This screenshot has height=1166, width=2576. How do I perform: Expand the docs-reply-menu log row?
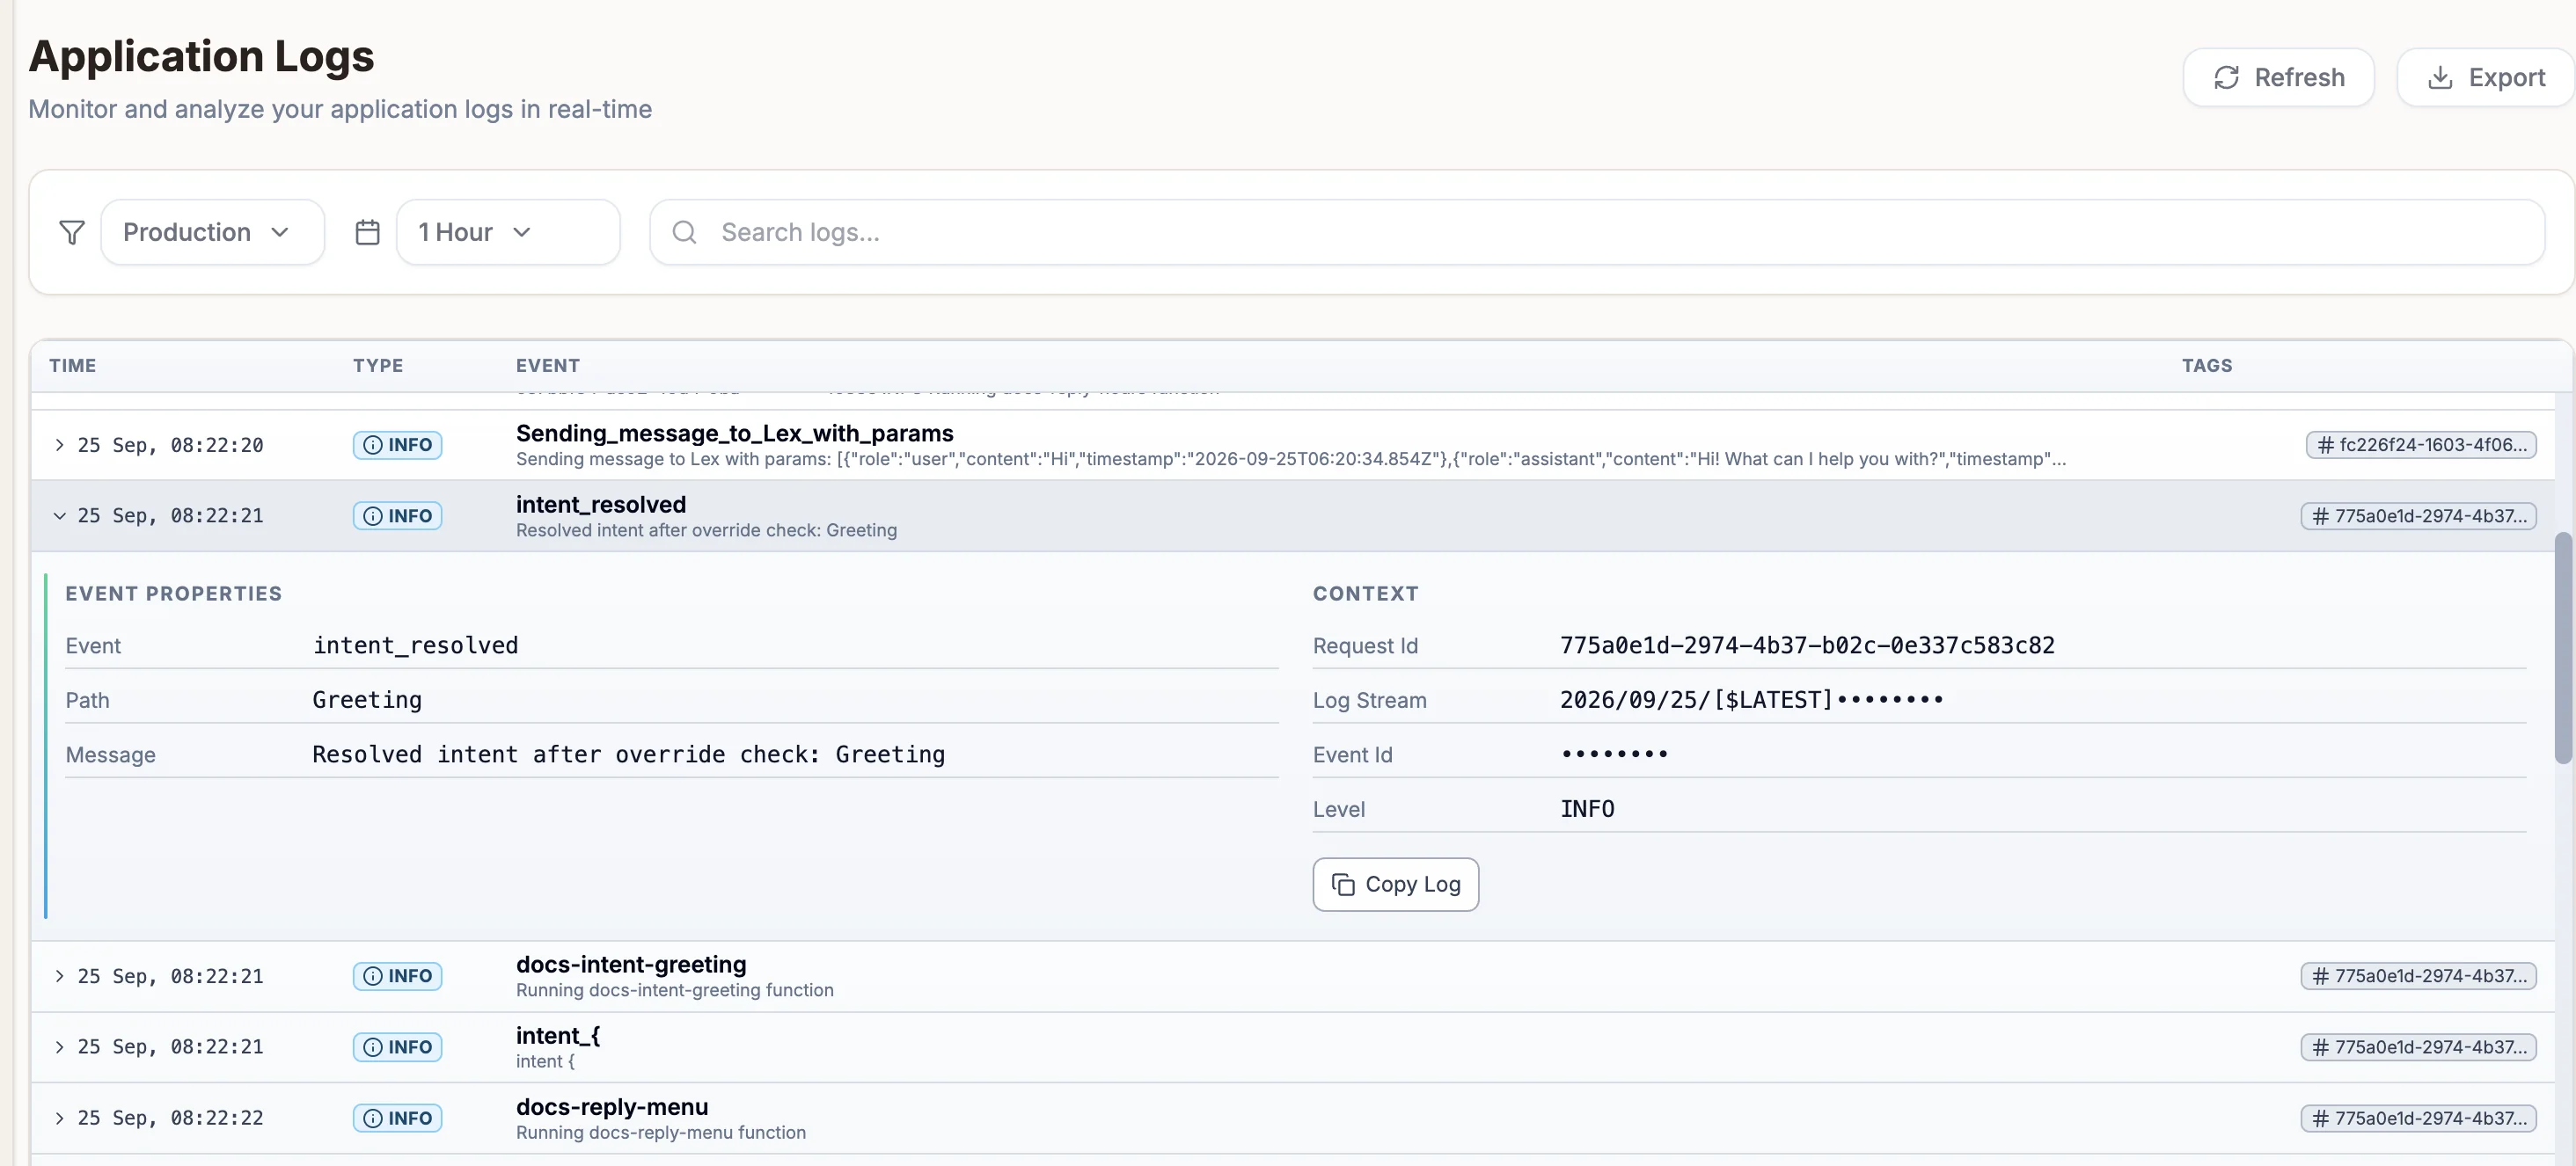59,1118
